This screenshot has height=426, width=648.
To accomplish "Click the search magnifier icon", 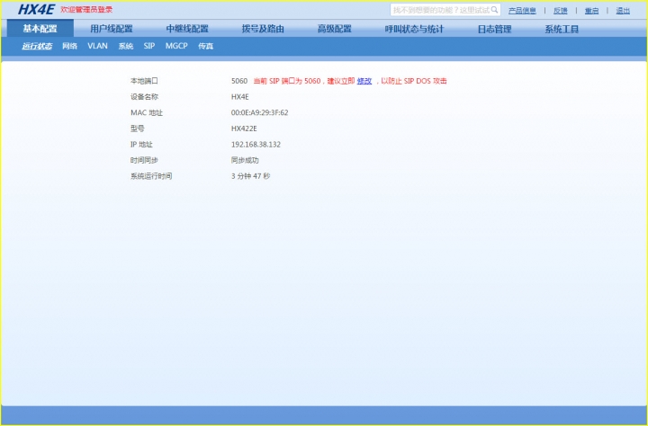I will pyautogui.click(x=494, y=10).
